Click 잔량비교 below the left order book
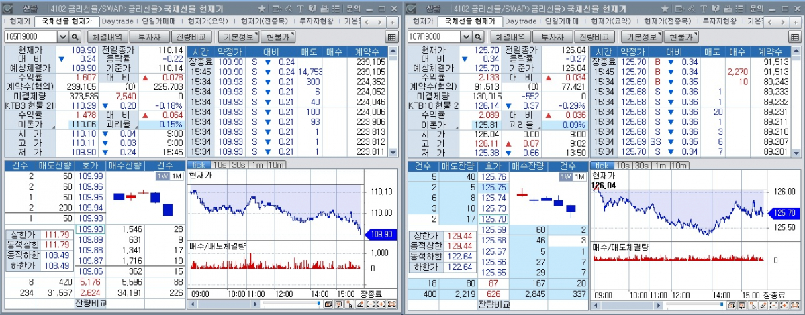 coord(91,303)
